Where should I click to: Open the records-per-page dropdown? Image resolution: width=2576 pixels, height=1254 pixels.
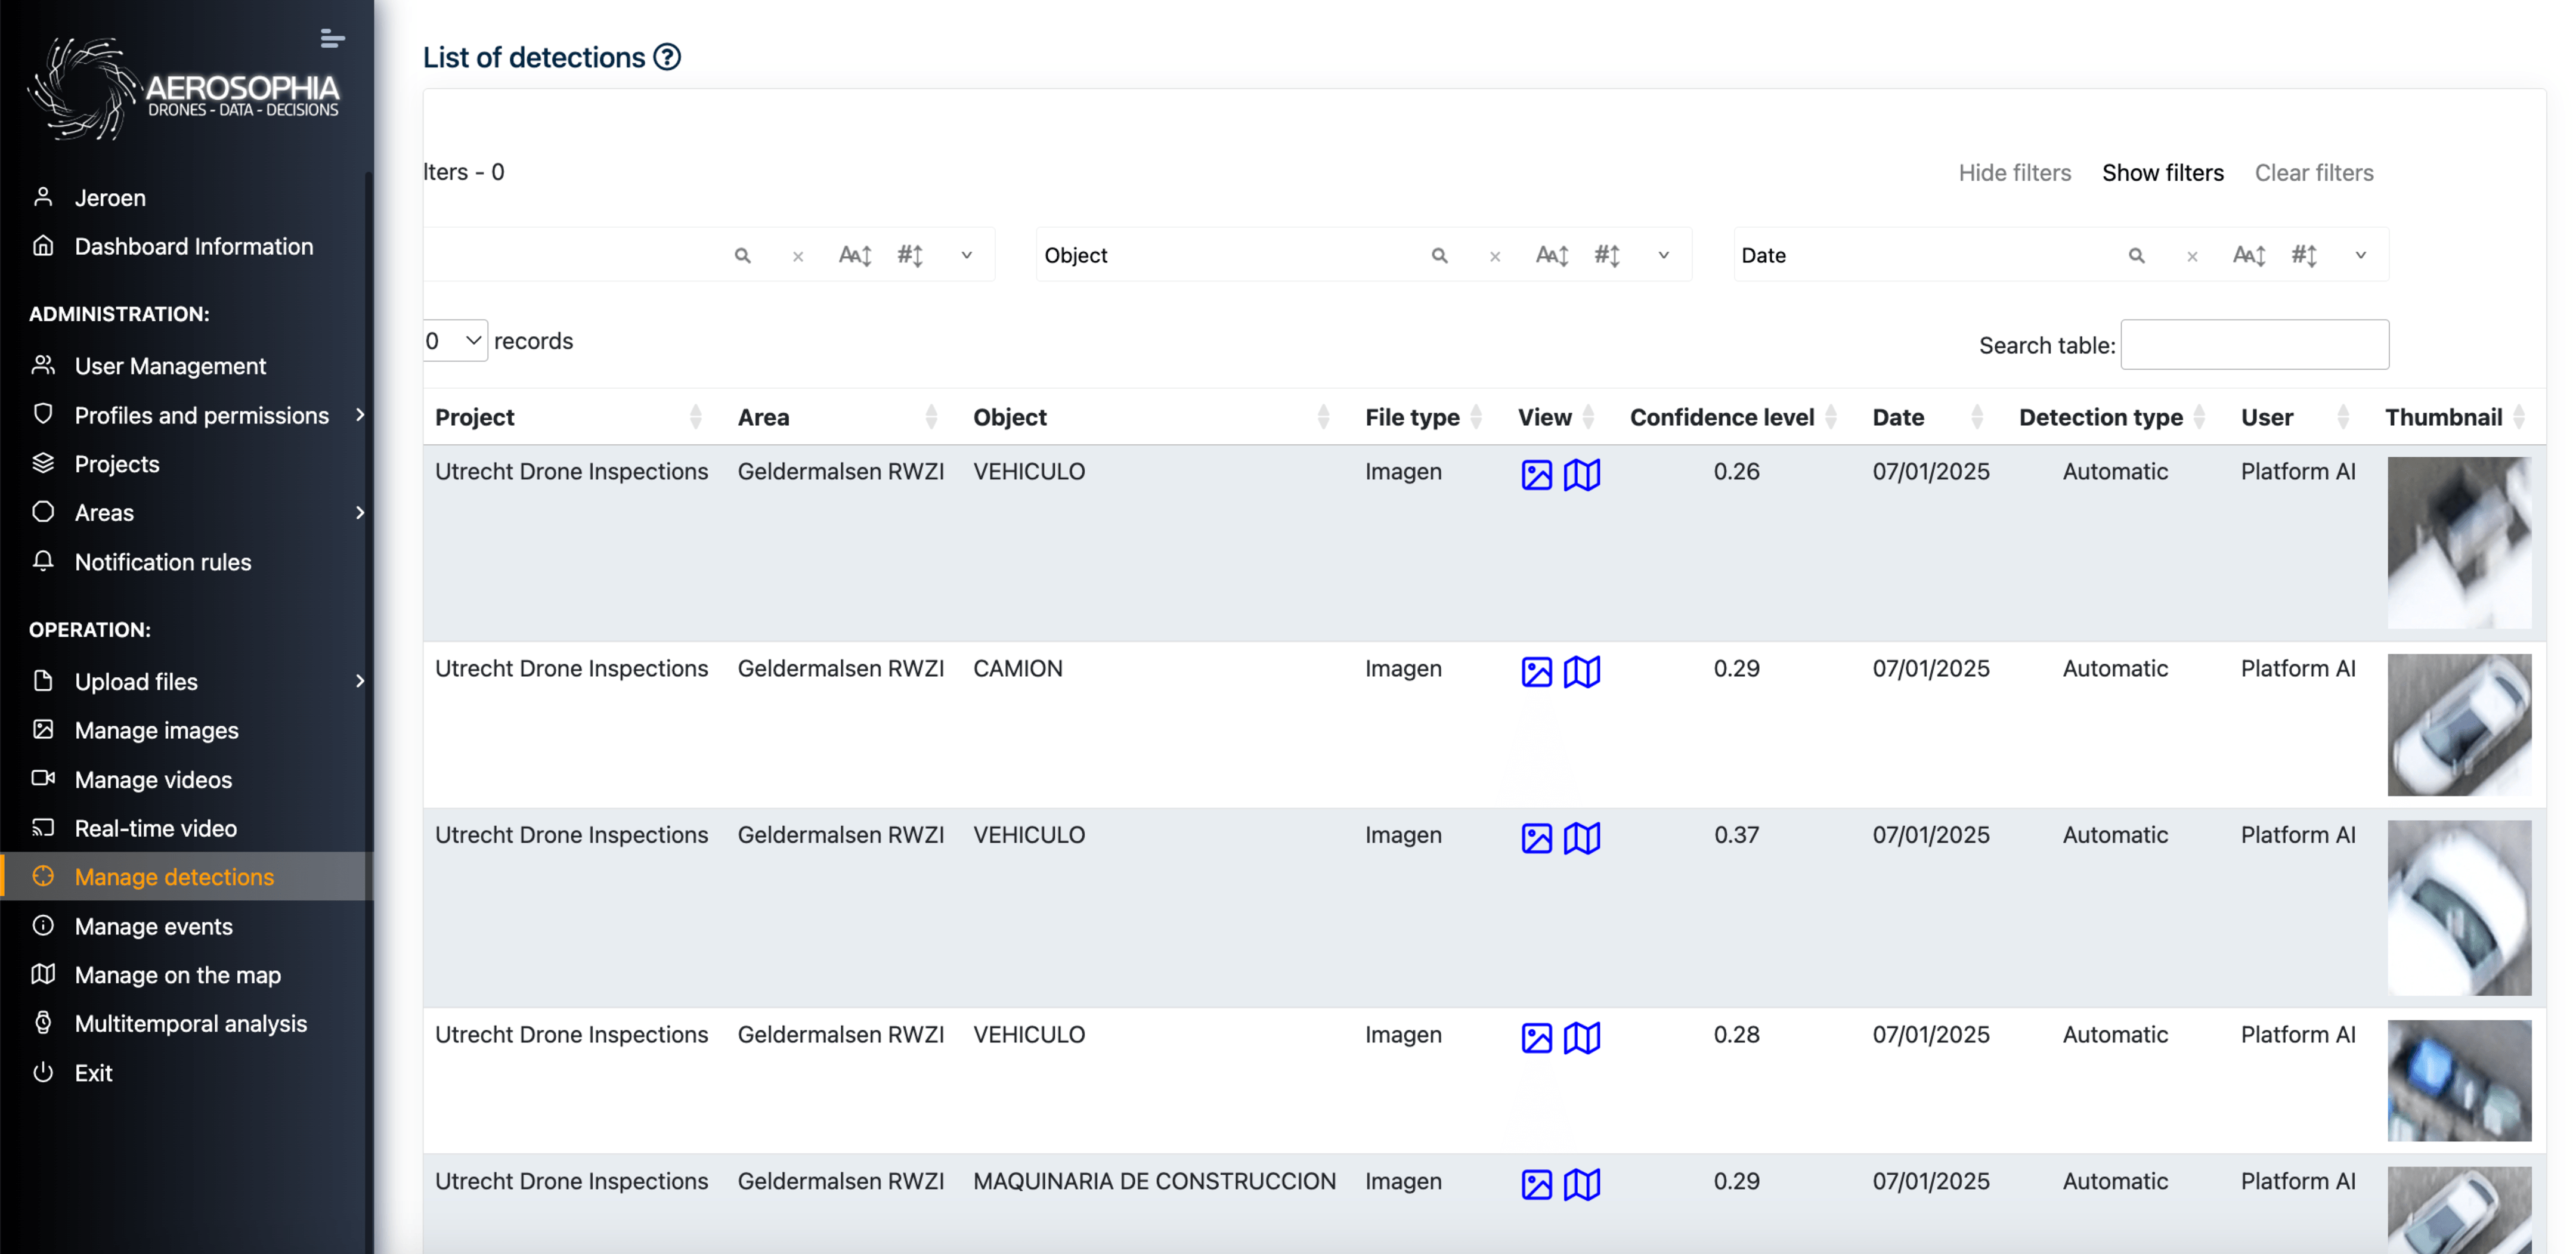coord(455,341)
